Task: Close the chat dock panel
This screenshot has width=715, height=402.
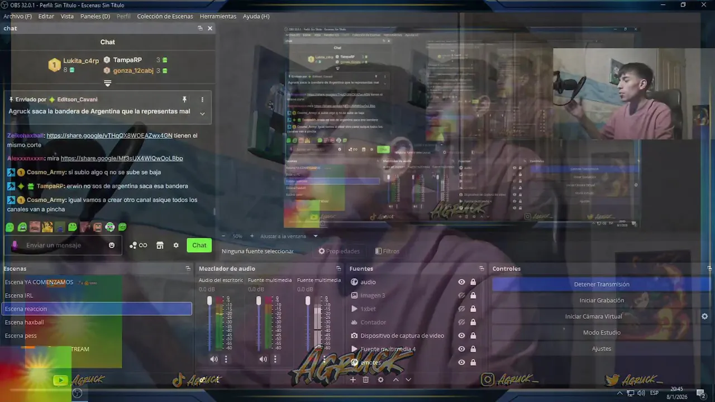Action: click(x=210, y=28)
